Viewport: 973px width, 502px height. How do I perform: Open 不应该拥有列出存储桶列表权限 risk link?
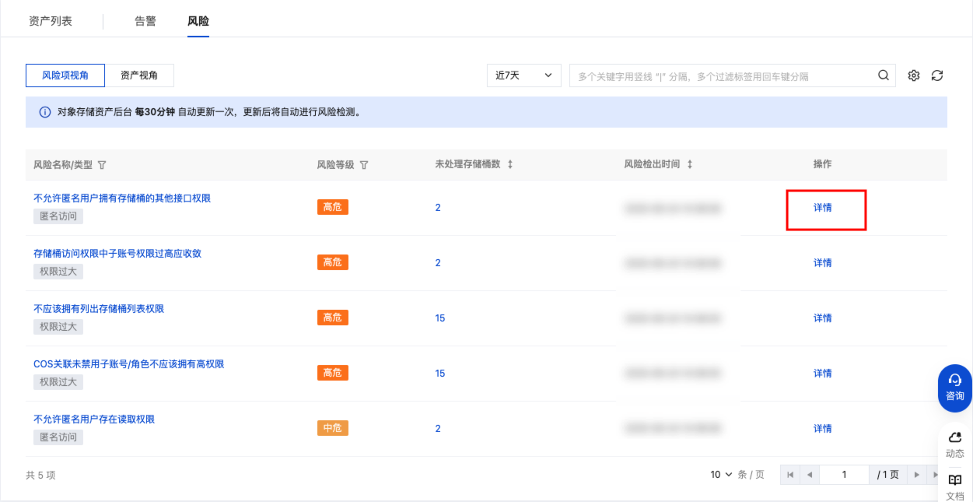[x=99, y=309]
